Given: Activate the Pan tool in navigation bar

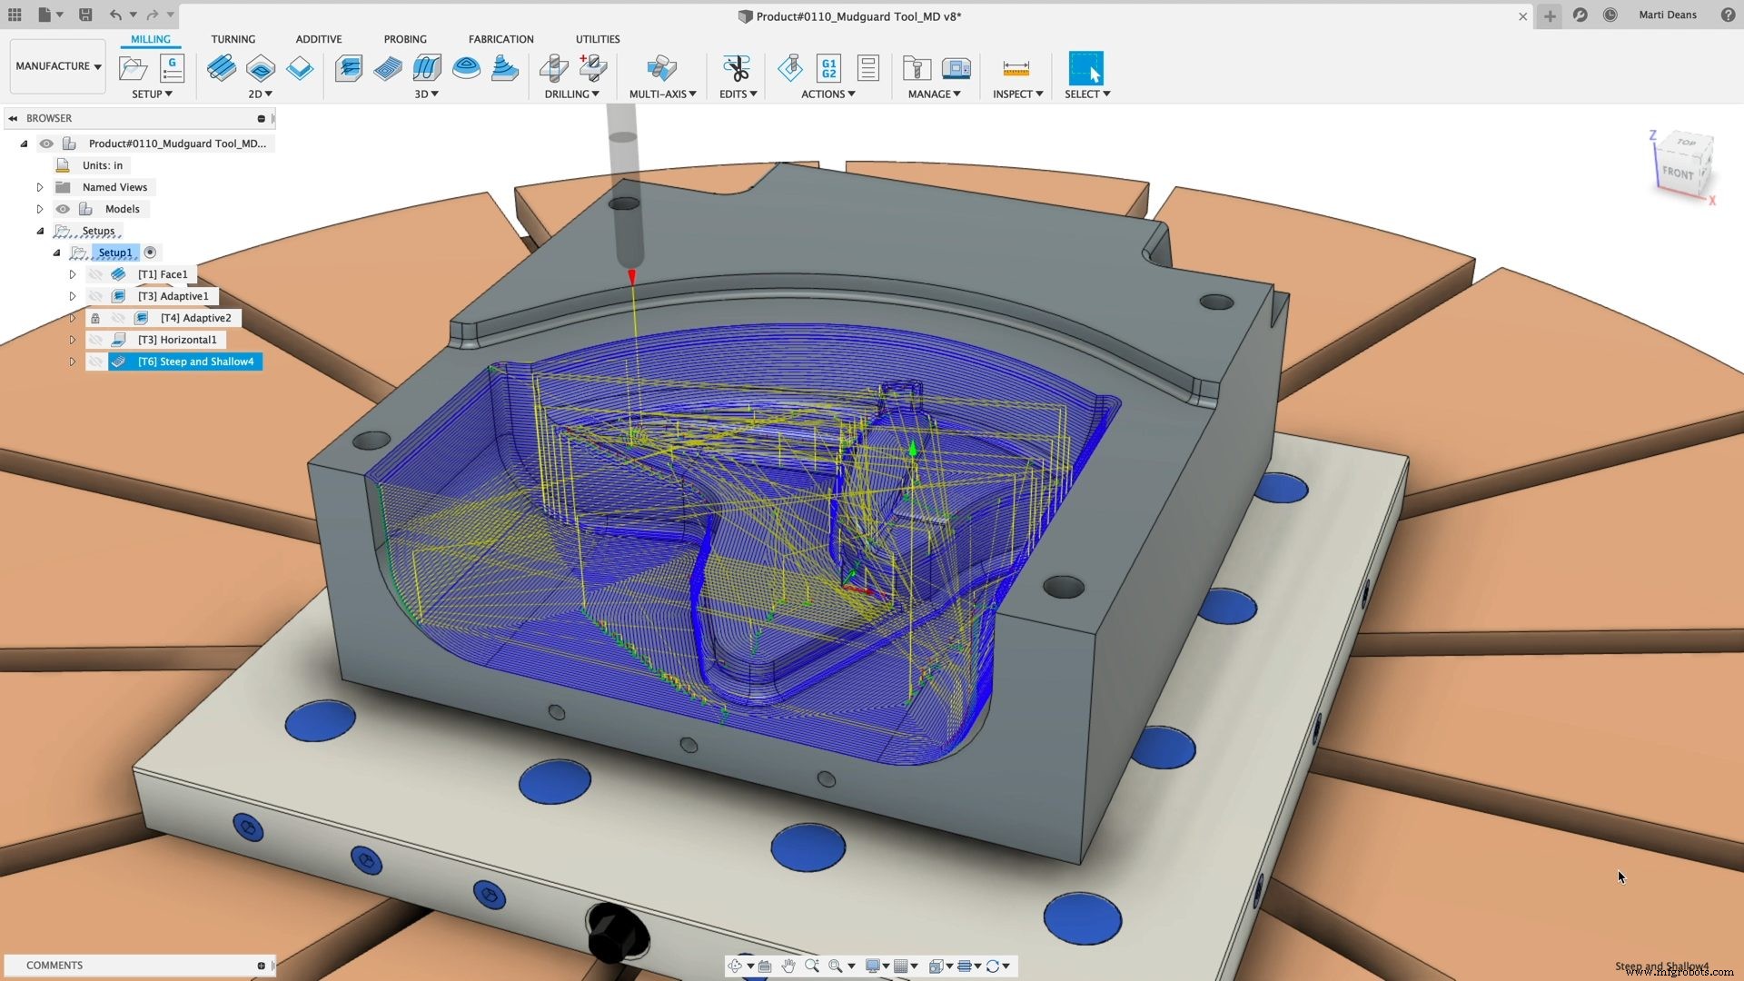Looking at the screenshot, I should pyautogui.click(x=789, y=966).
